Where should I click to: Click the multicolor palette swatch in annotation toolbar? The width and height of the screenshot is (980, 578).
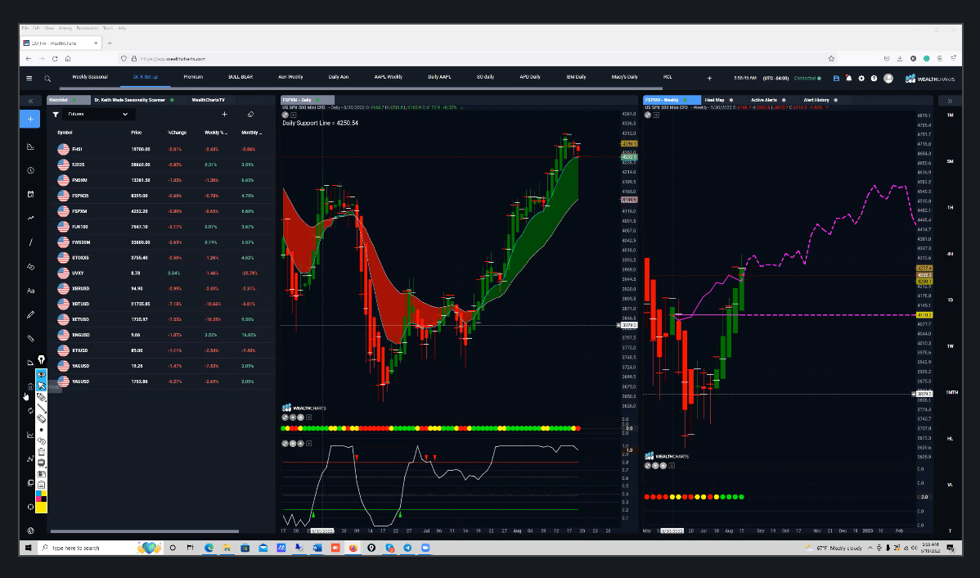coord(41,497)
